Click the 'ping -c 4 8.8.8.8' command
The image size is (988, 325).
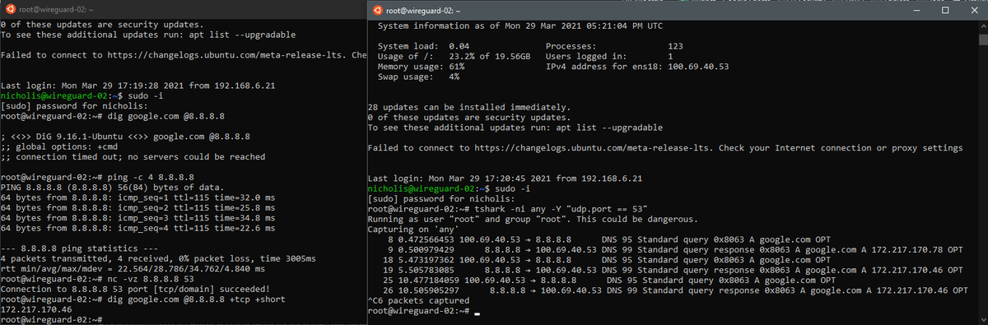tap(150, 178)
